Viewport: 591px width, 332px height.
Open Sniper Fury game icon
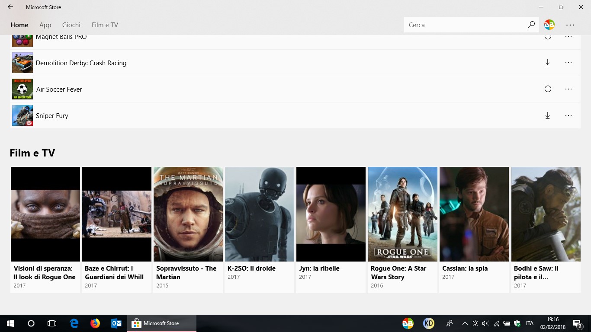(22, 115)
